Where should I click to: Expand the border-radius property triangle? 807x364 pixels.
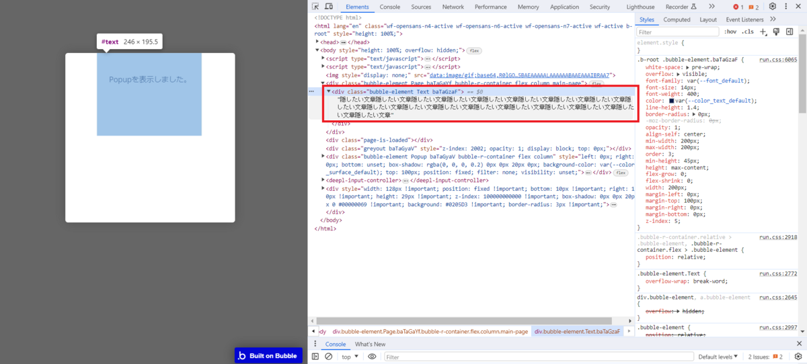tap(693, 114)
